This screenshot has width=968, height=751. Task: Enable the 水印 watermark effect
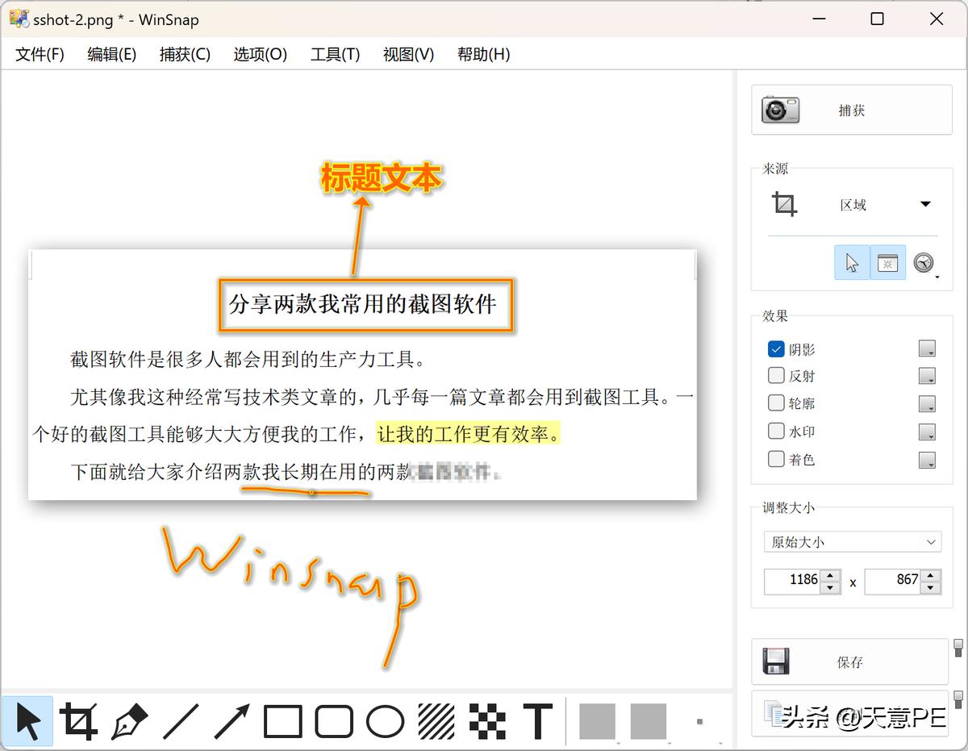tap(775, 431)
